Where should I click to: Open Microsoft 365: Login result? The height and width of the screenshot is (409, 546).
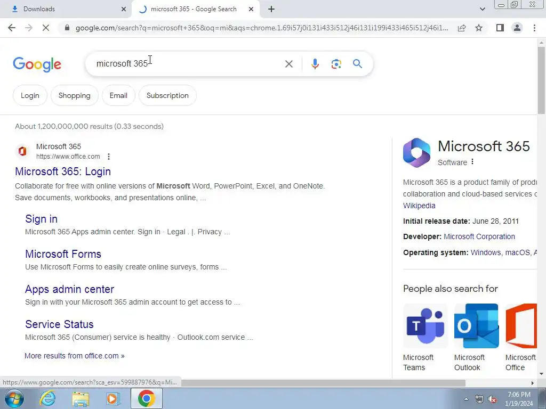tap(63, 171)
